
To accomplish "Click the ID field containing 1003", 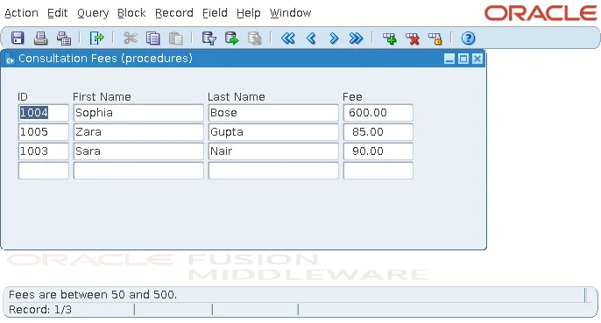I will click(x=43, y=151).
